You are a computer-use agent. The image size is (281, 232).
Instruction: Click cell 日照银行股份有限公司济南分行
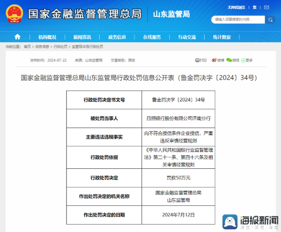click(178, 118)
